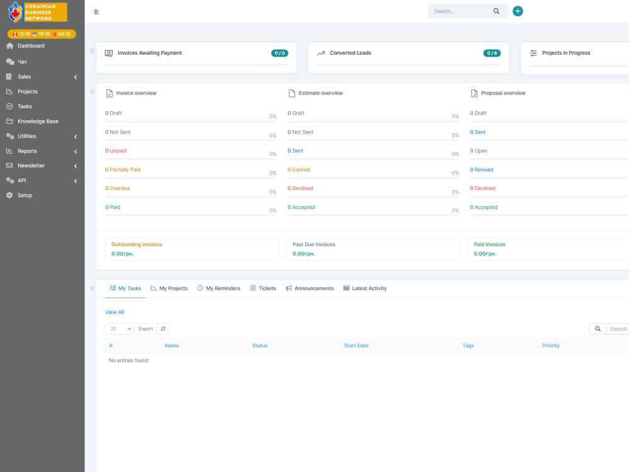Click the drag handle beside the My Tasks widget
The image size is (629, 472).
click(x=92, y=289)
